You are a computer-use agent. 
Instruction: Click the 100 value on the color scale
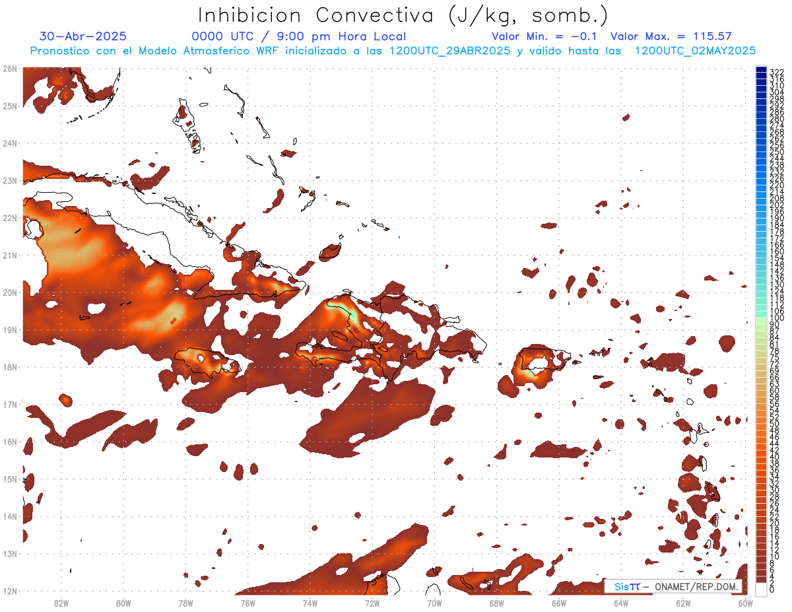[777, 318]
